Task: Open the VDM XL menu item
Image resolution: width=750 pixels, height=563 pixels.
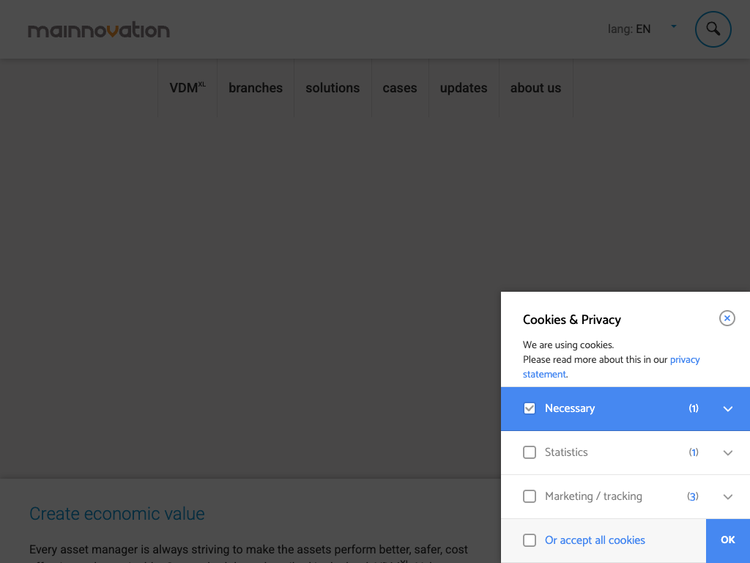Action: pyautogui.click(x=187, y=88)
